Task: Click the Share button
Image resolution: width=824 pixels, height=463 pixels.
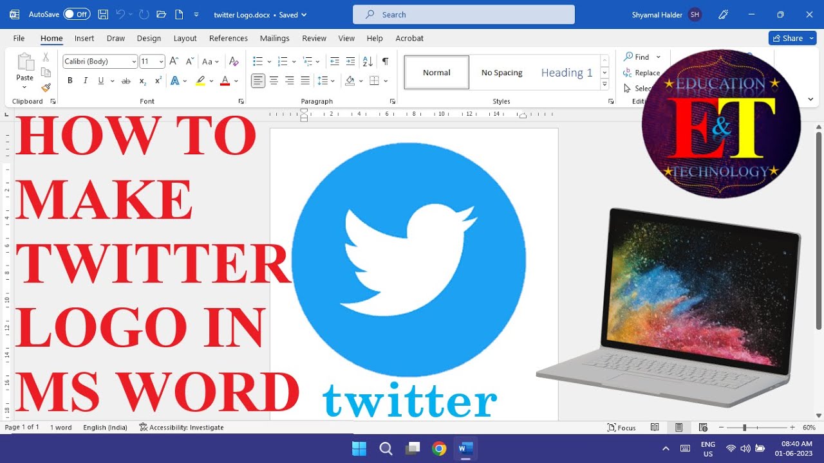Action: point(792,39)
